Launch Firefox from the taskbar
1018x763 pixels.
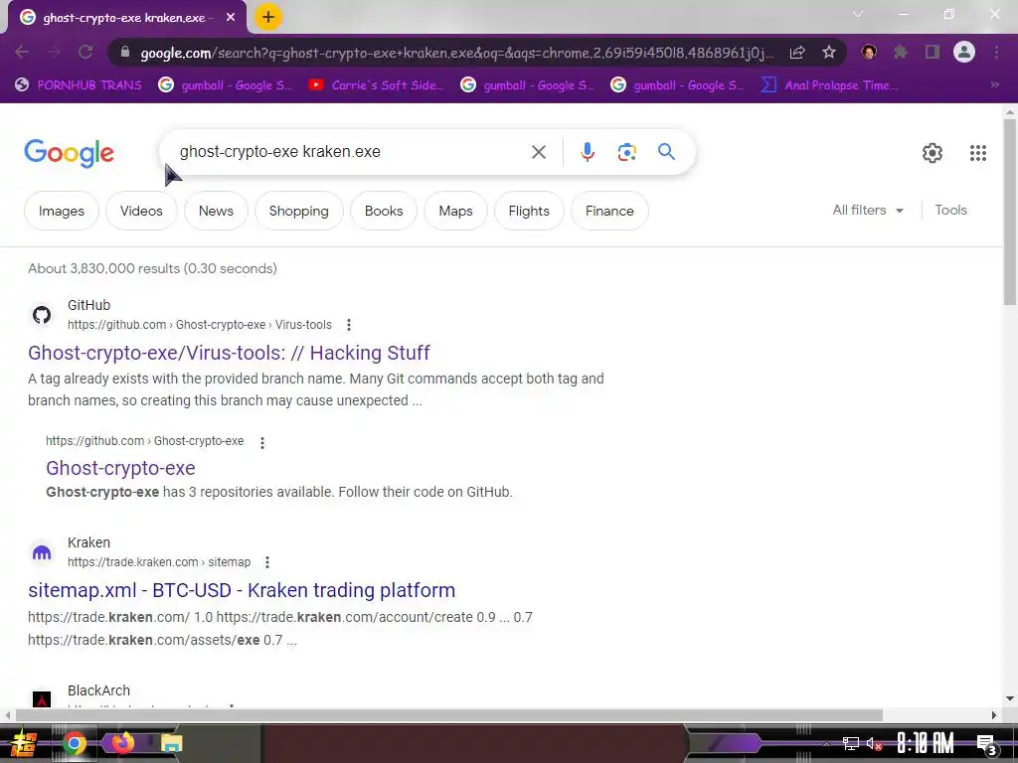[122, 742]
